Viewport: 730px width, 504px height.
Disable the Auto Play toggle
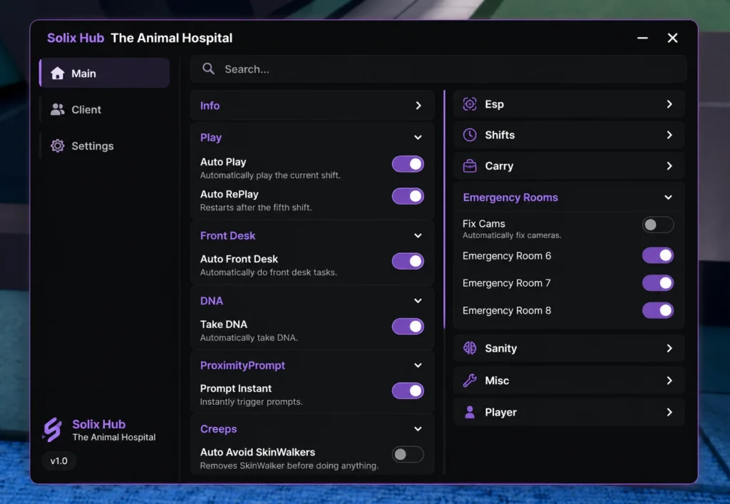click(408, 164)
